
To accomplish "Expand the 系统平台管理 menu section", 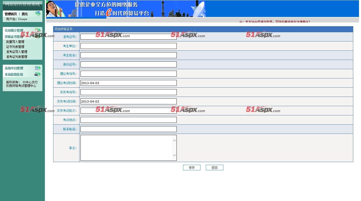I will pyautogui.click(x=14, y=68).
